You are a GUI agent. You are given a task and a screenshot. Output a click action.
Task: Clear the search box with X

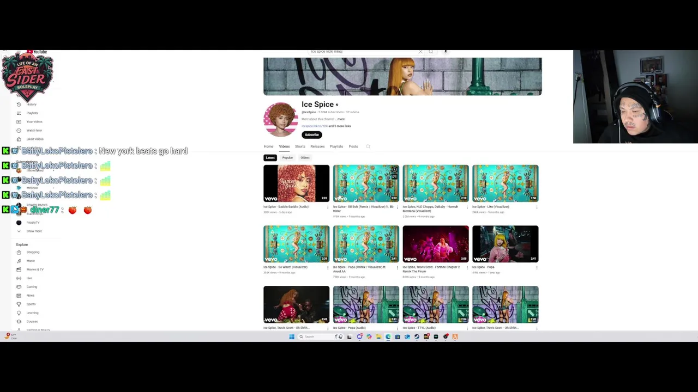420,52
